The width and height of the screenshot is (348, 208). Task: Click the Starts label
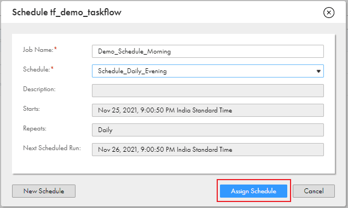tap(31, 109)
